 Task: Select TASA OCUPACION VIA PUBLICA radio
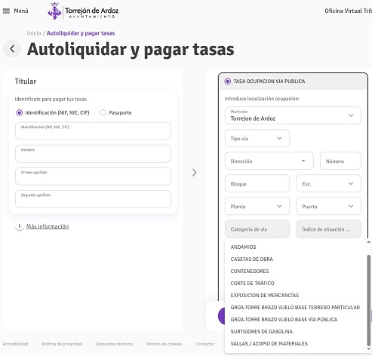[x=227, y=81]
